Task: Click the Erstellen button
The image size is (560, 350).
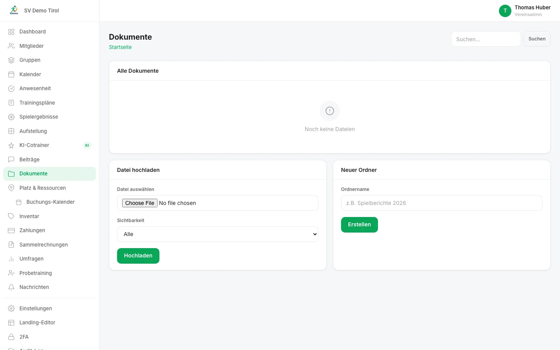Action: (x=359, y=225)
